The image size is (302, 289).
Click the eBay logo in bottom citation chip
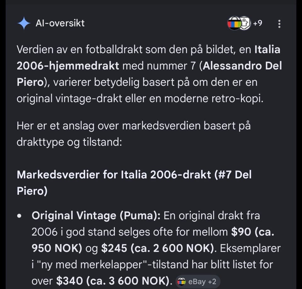tap(181, 281)
